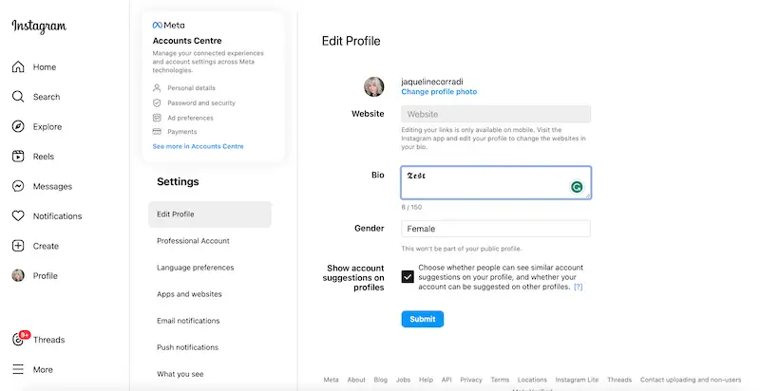Click into the Bio text area
760x391 pixels.
[x=484, y=182]
